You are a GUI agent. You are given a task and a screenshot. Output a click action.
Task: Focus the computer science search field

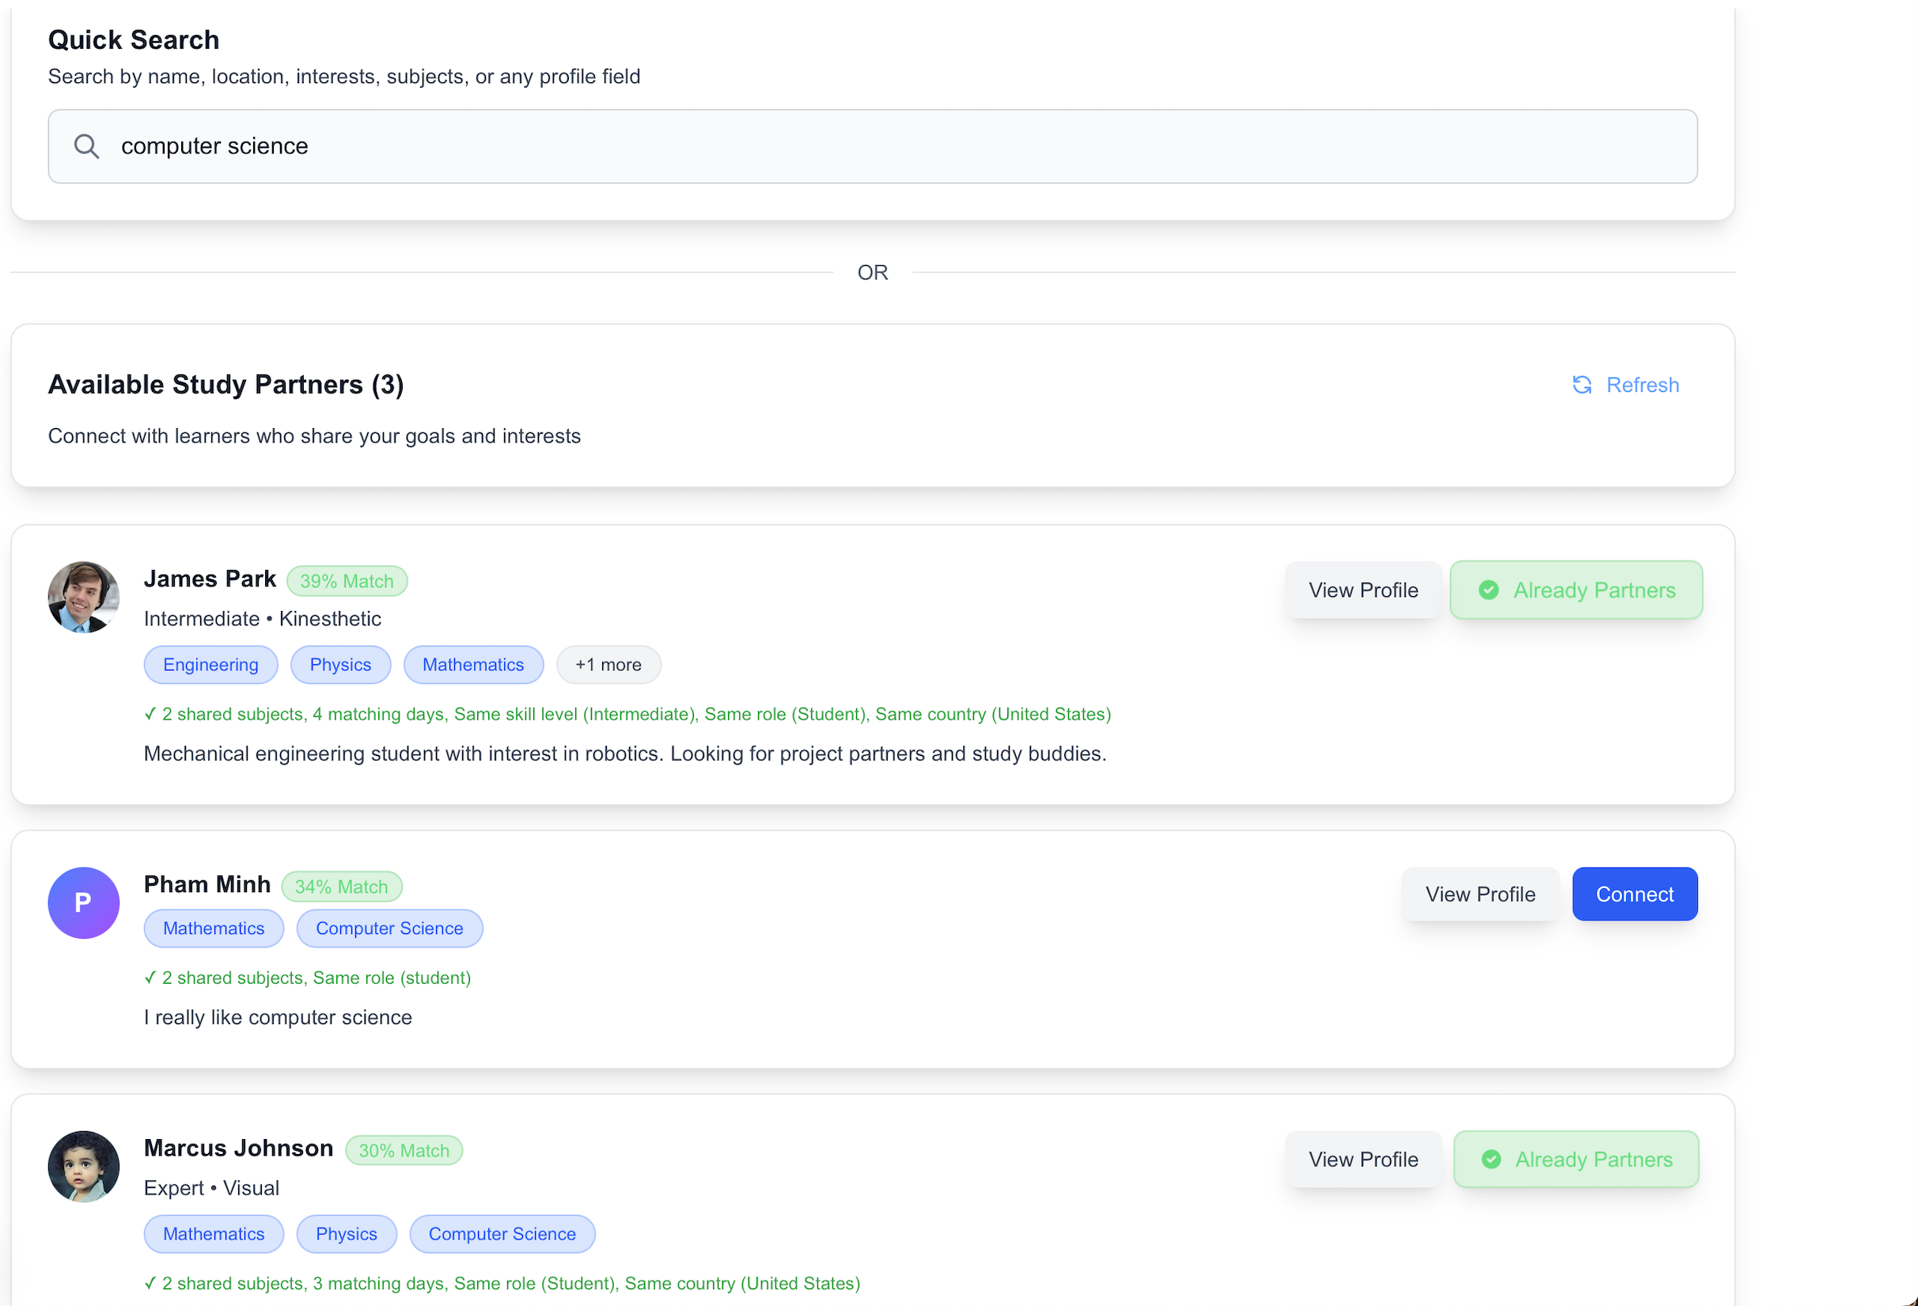tap(872, 146)
